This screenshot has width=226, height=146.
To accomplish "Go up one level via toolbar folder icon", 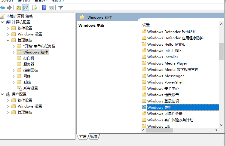I will (x=19, y=8).
